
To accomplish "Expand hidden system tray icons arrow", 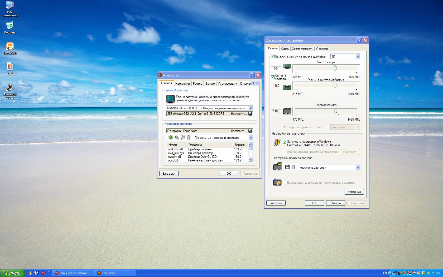I will tap(390, 273).
